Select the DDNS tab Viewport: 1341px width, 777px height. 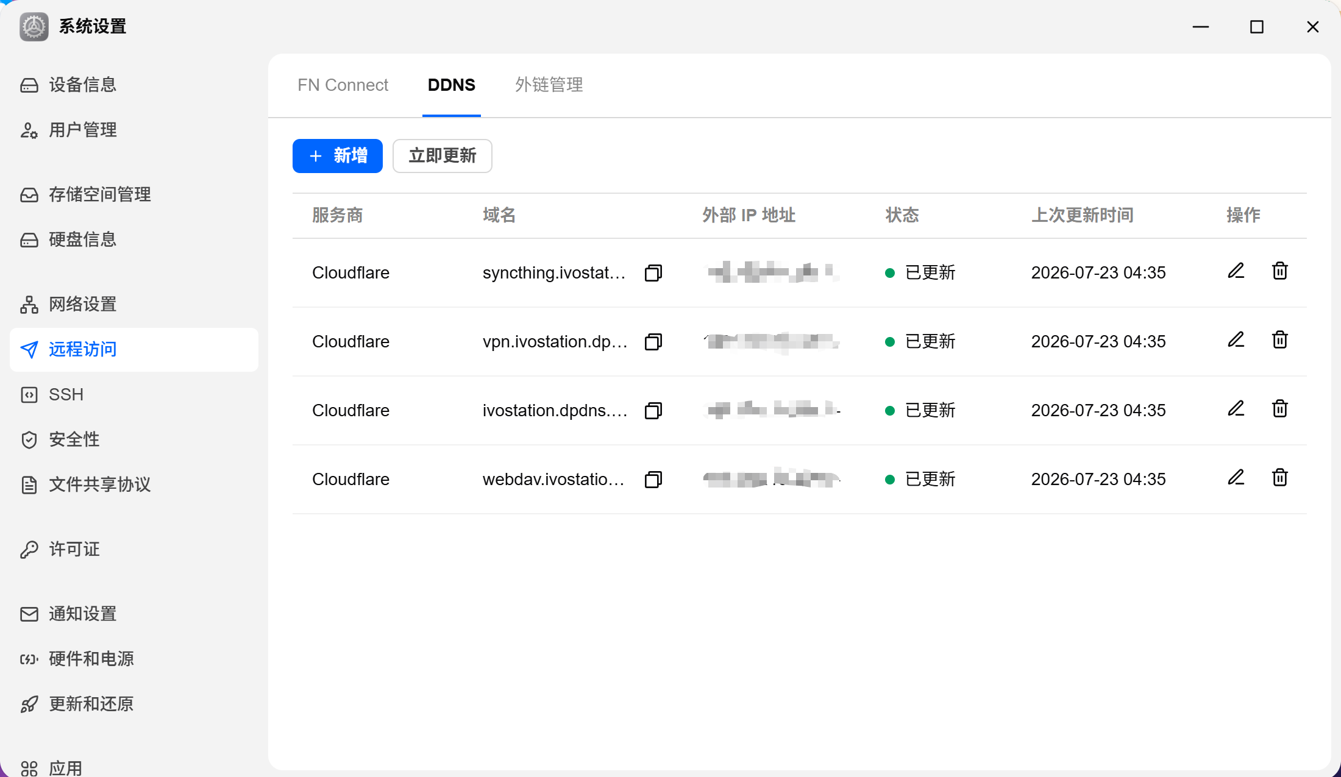coord(451,85)
